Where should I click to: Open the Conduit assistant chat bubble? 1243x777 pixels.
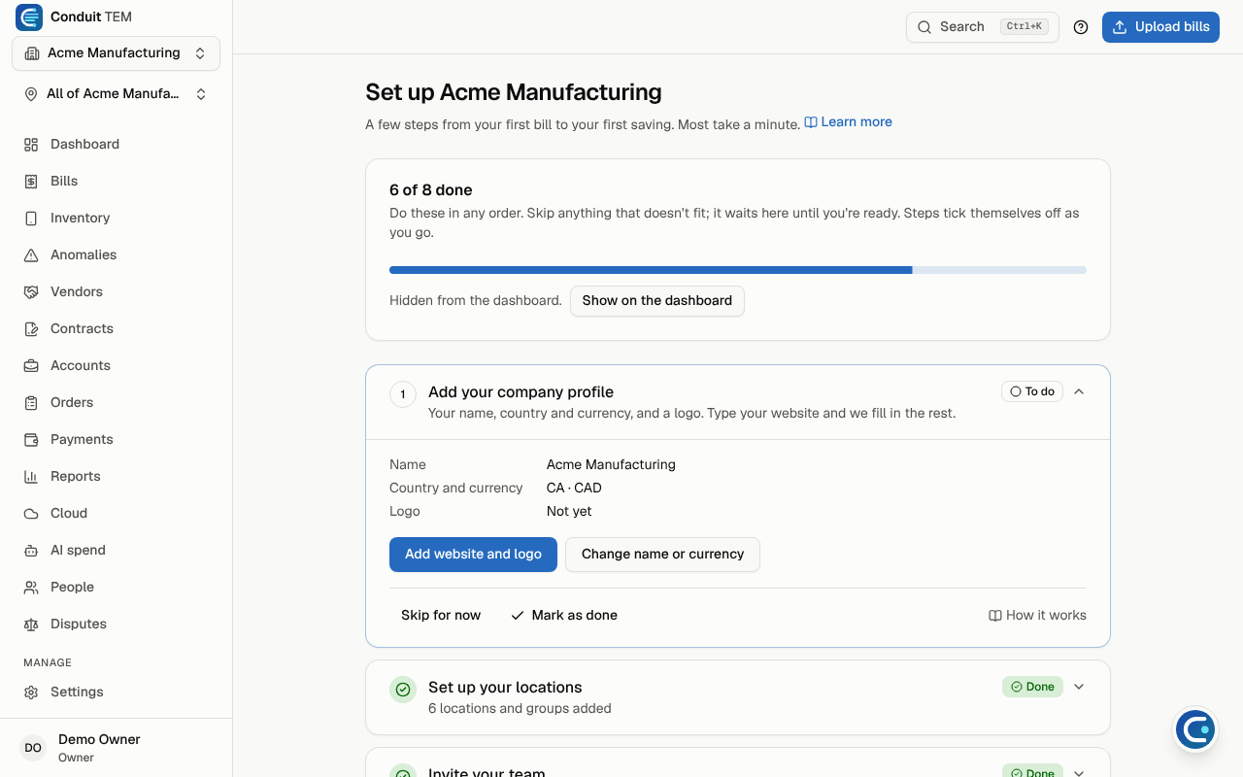(1195, 729)
